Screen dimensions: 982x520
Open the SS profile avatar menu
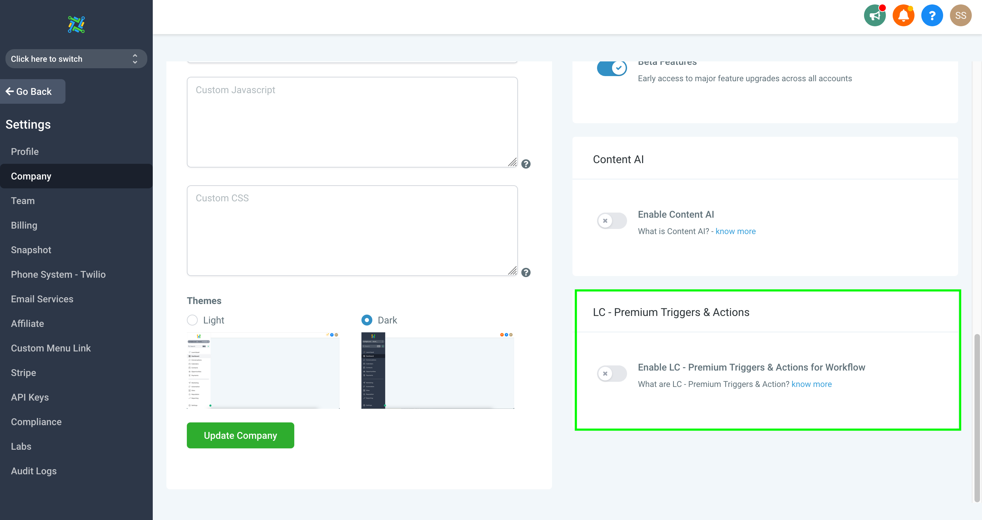(x=960, y=15)
